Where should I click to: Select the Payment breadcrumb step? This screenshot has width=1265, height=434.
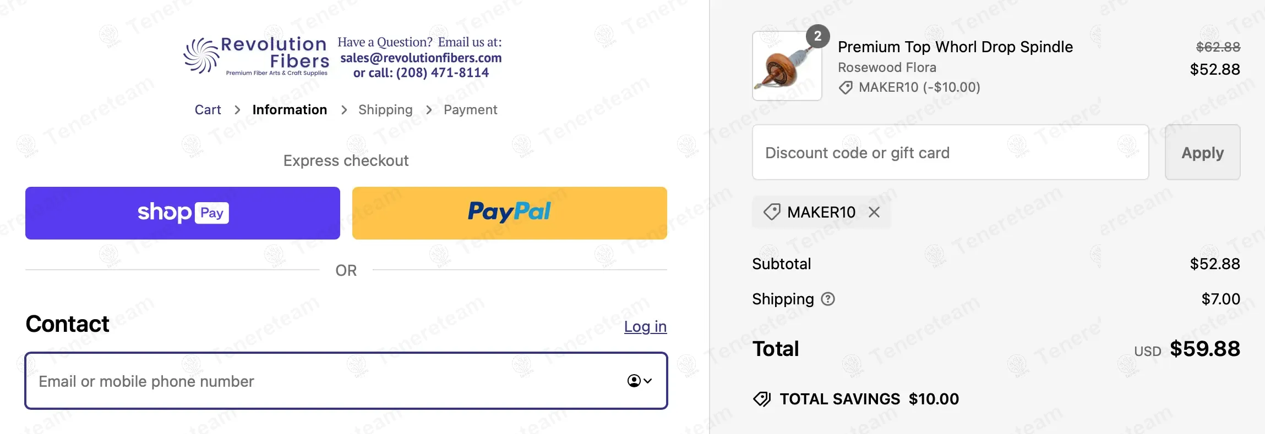pos(470,110)
